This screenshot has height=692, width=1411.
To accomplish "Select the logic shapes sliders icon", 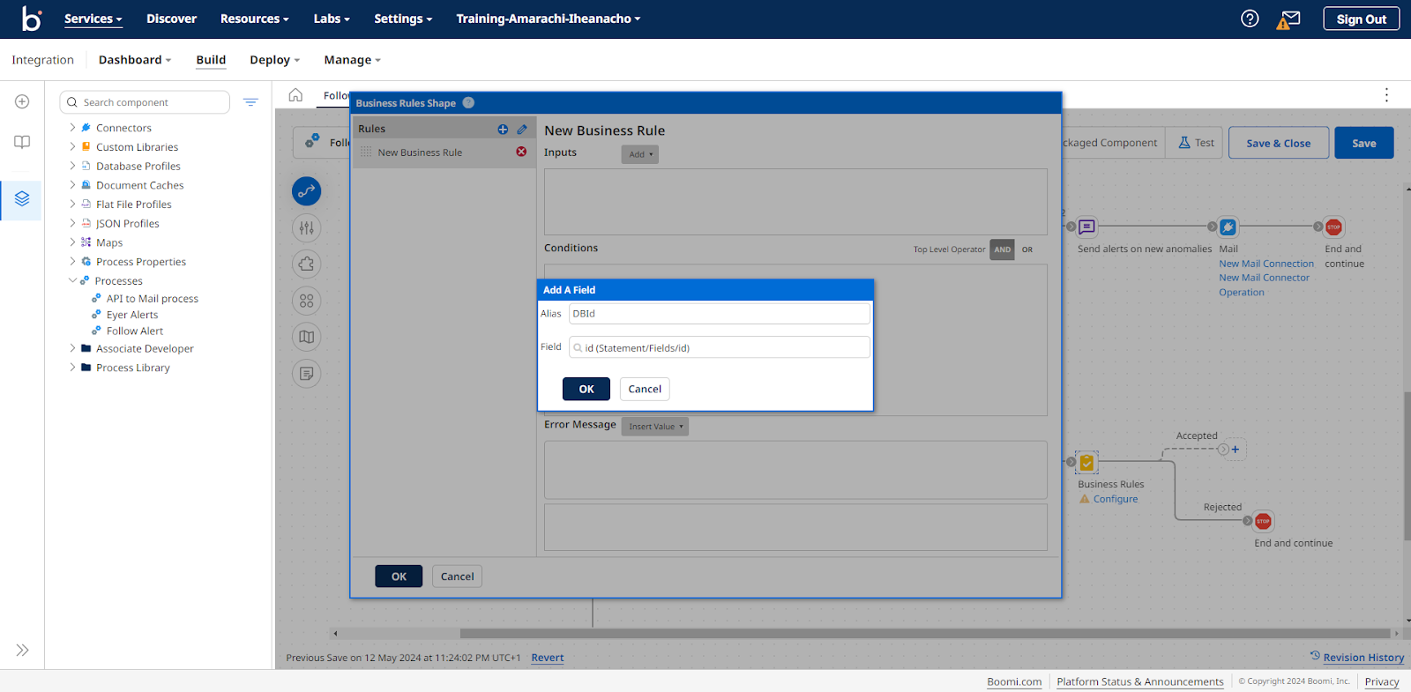I will (x=306, y=227).
